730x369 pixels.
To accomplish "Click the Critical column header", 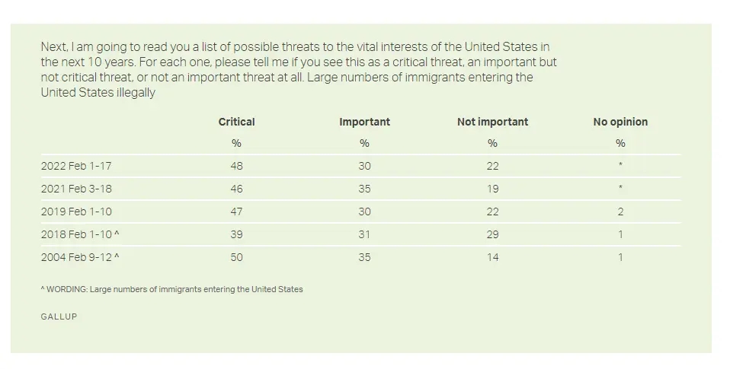I will [x=236, y=122].
